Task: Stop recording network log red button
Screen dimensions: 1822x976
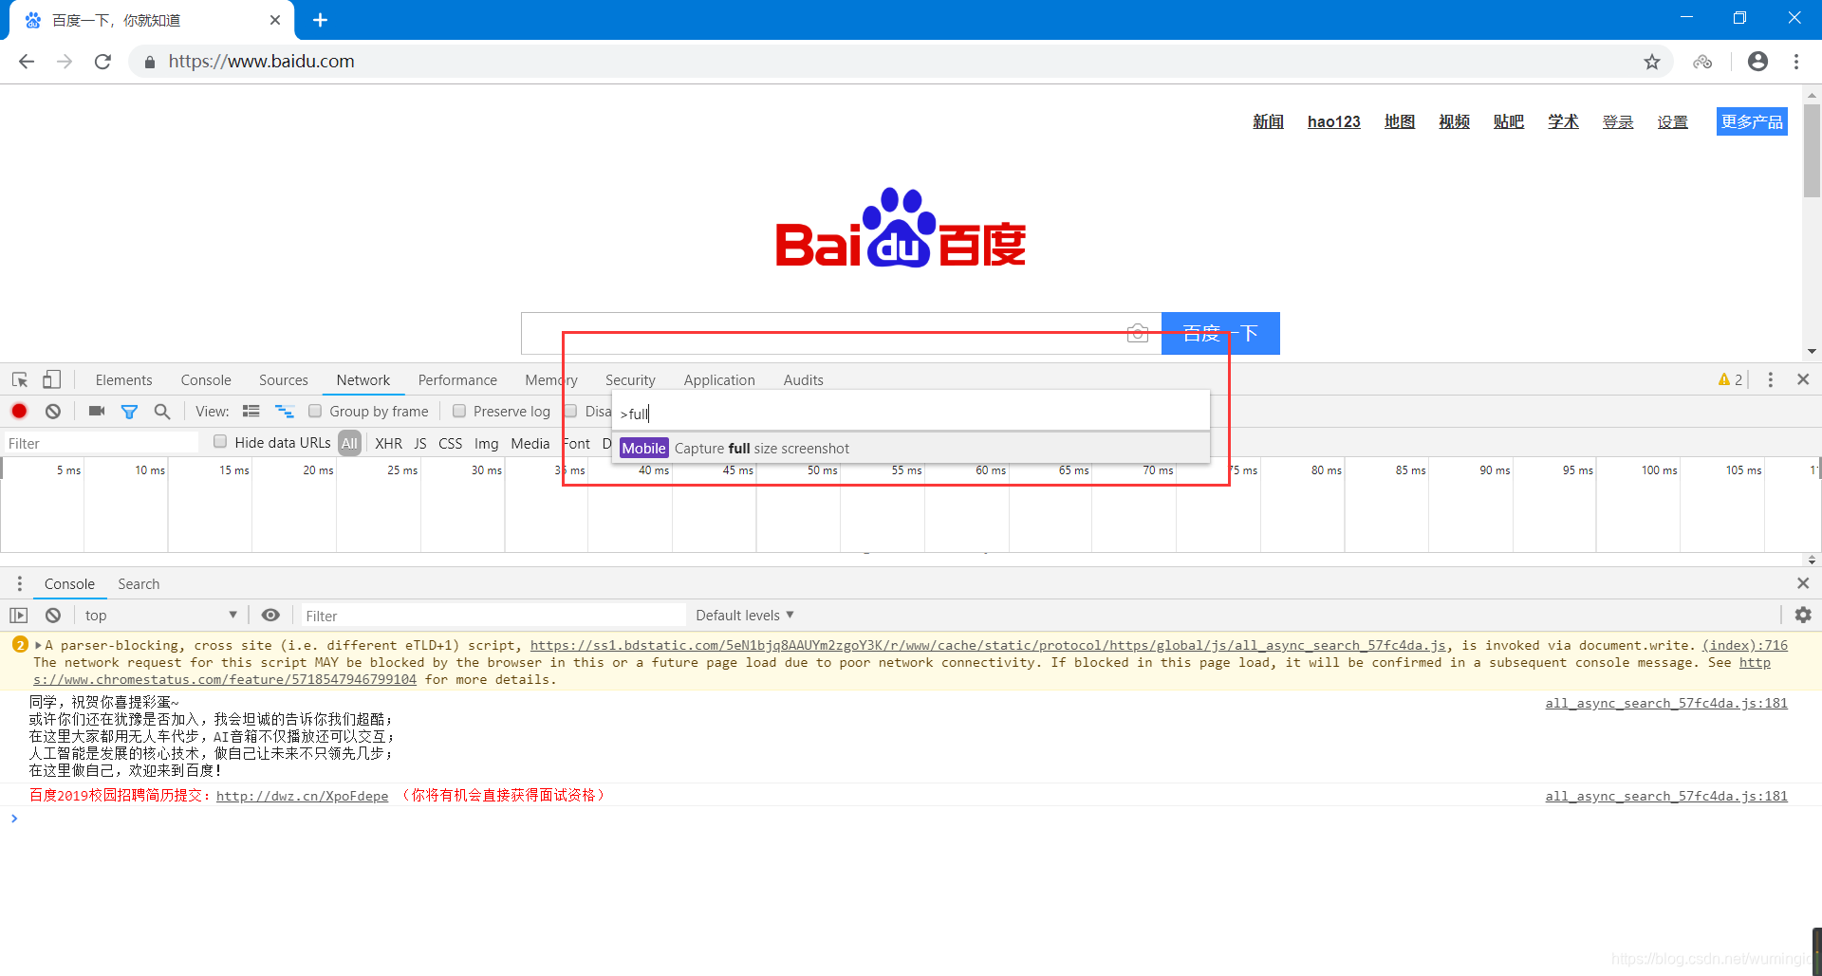Action: 19,411
